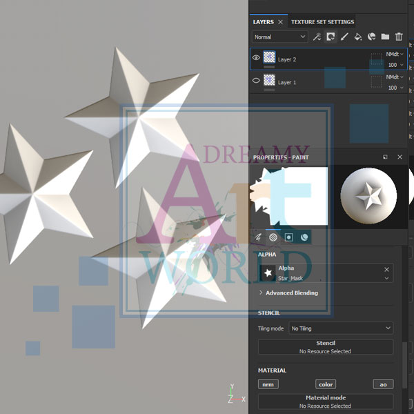This screenshot has height=414, width=414.
Task: Delete the layer with trash icon
Action: pos(399,37)
